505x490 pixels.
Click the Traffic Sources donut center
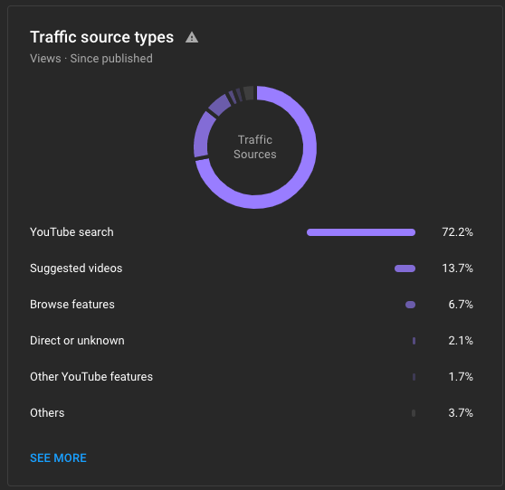[x=254, y=147]
